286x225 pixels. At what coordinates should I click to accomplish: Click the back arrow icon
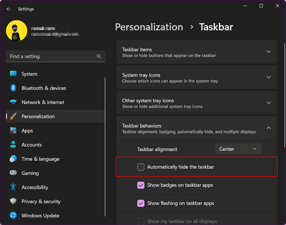[9, 9]
